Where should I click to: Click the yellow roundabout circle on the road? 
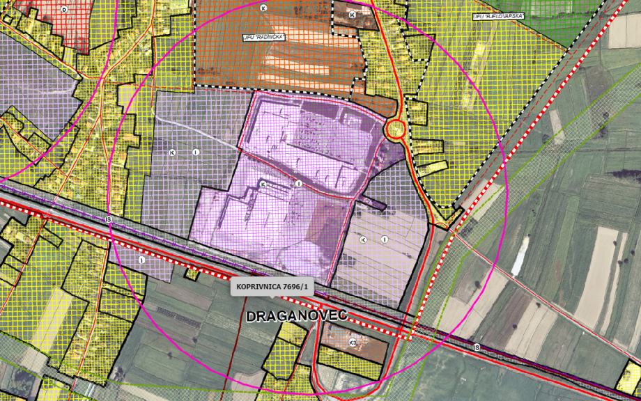coord(395,129)
